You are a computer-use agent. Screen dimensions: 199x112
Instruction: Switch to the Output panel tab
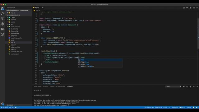45,86
